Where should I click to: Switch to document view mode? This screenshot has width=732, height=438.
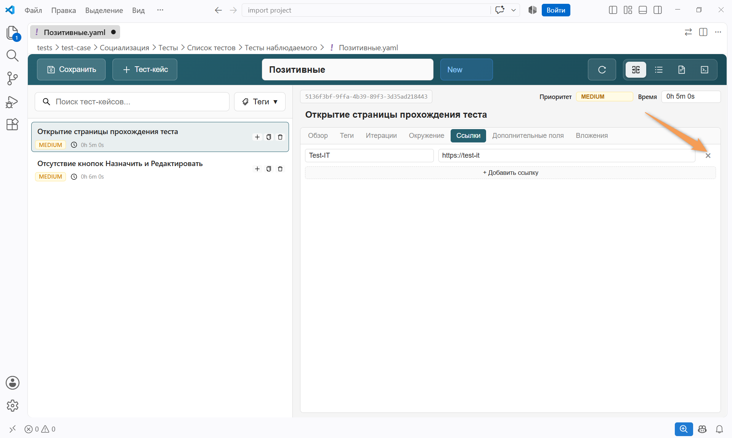[682, 70]
